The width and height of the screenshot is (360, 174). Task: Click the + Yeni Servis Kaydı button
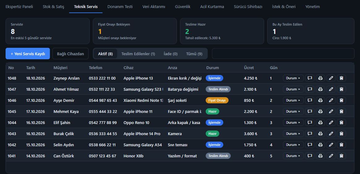coord(28,54)
